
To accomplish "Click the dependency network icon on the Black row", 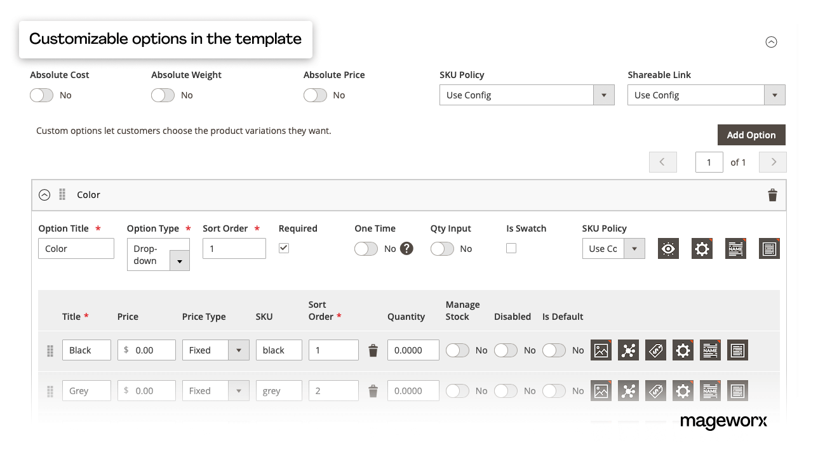I will (628, 350).
